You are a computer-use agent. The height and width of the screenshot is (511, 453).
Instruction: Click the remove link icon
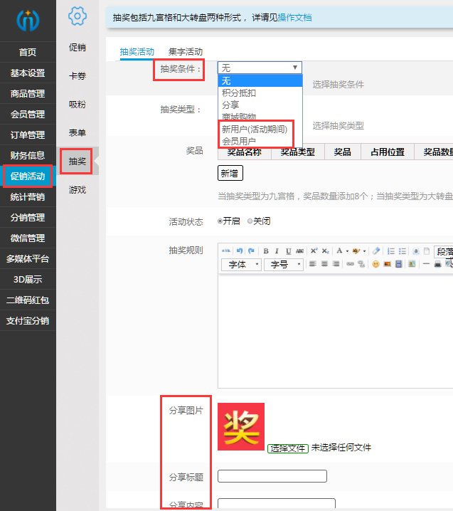[361, 264]
